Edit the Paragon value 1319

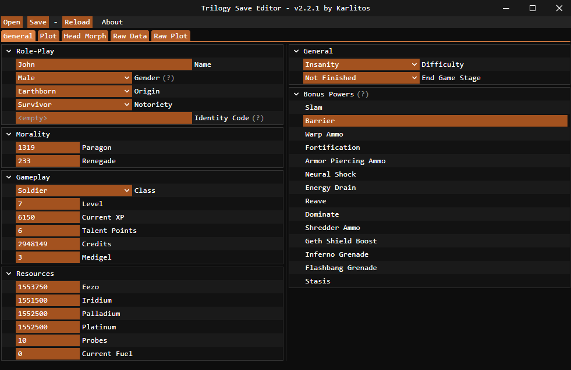[48, 148]
